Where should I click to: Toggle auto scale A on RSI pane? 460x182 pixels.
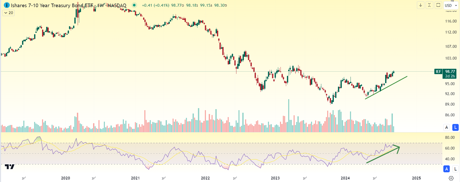[446, 169]
